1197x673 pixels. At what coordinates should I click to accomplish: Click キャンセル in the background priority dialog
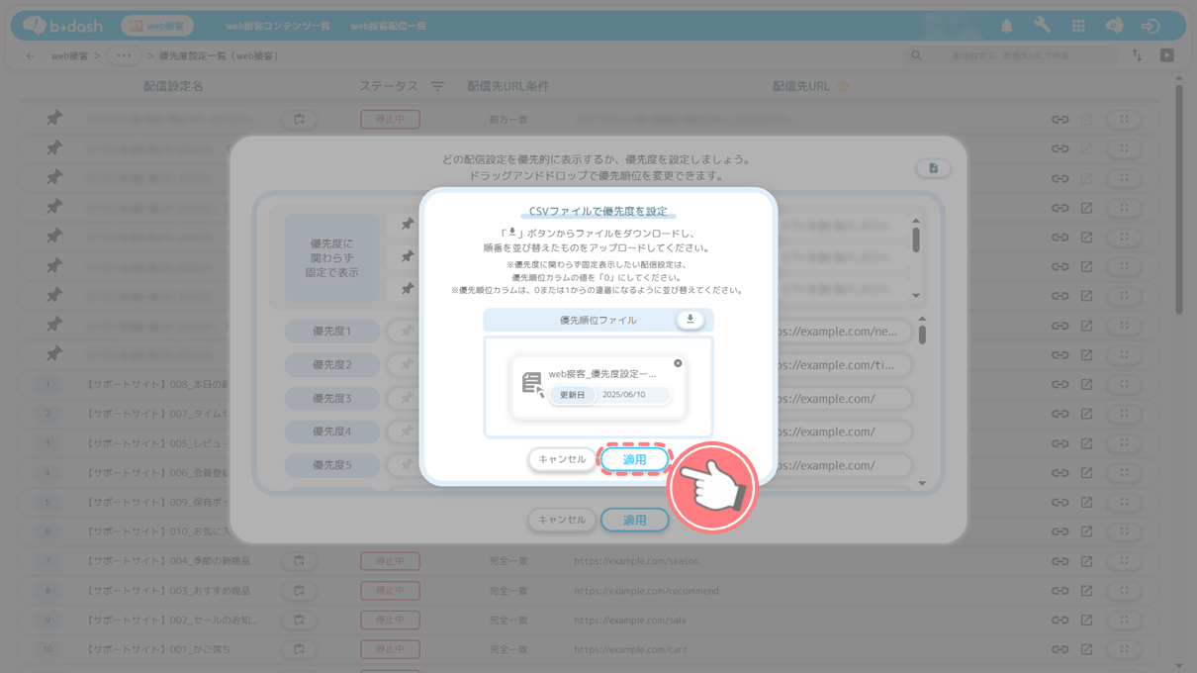point(562,520)
